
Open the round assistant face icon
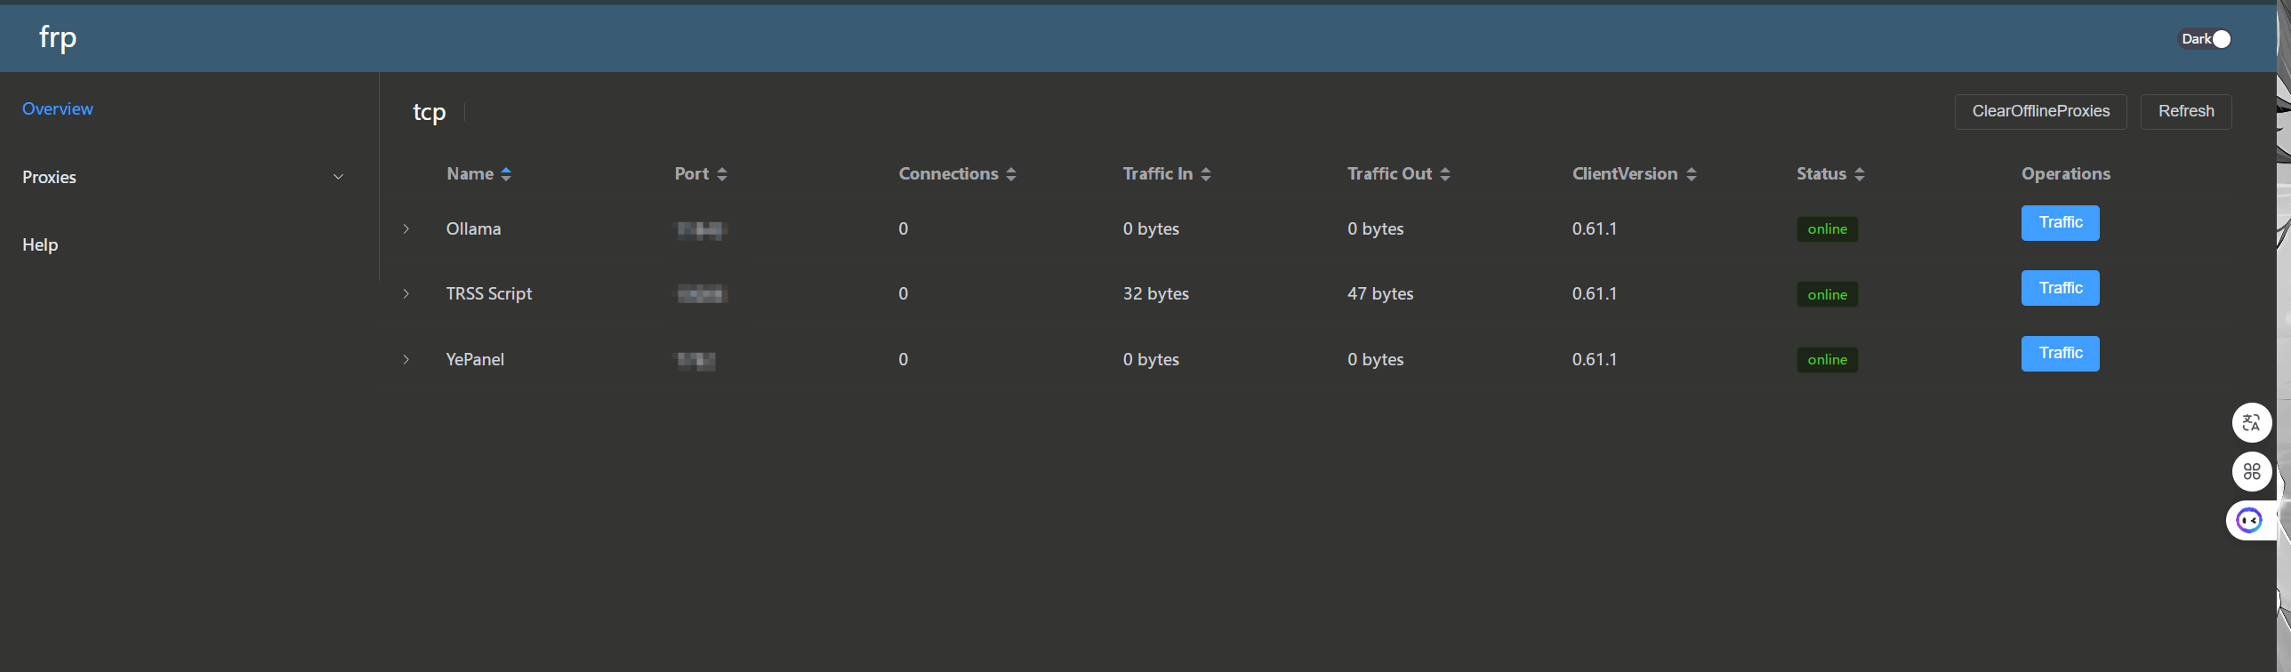click(x=2249, y=520)
